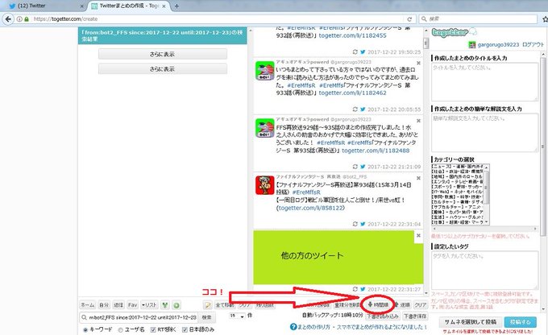Close the (12) Twitter tab
Image resolution: width=548 pixels, height=335 pixels.
click(x=82, y=6)
